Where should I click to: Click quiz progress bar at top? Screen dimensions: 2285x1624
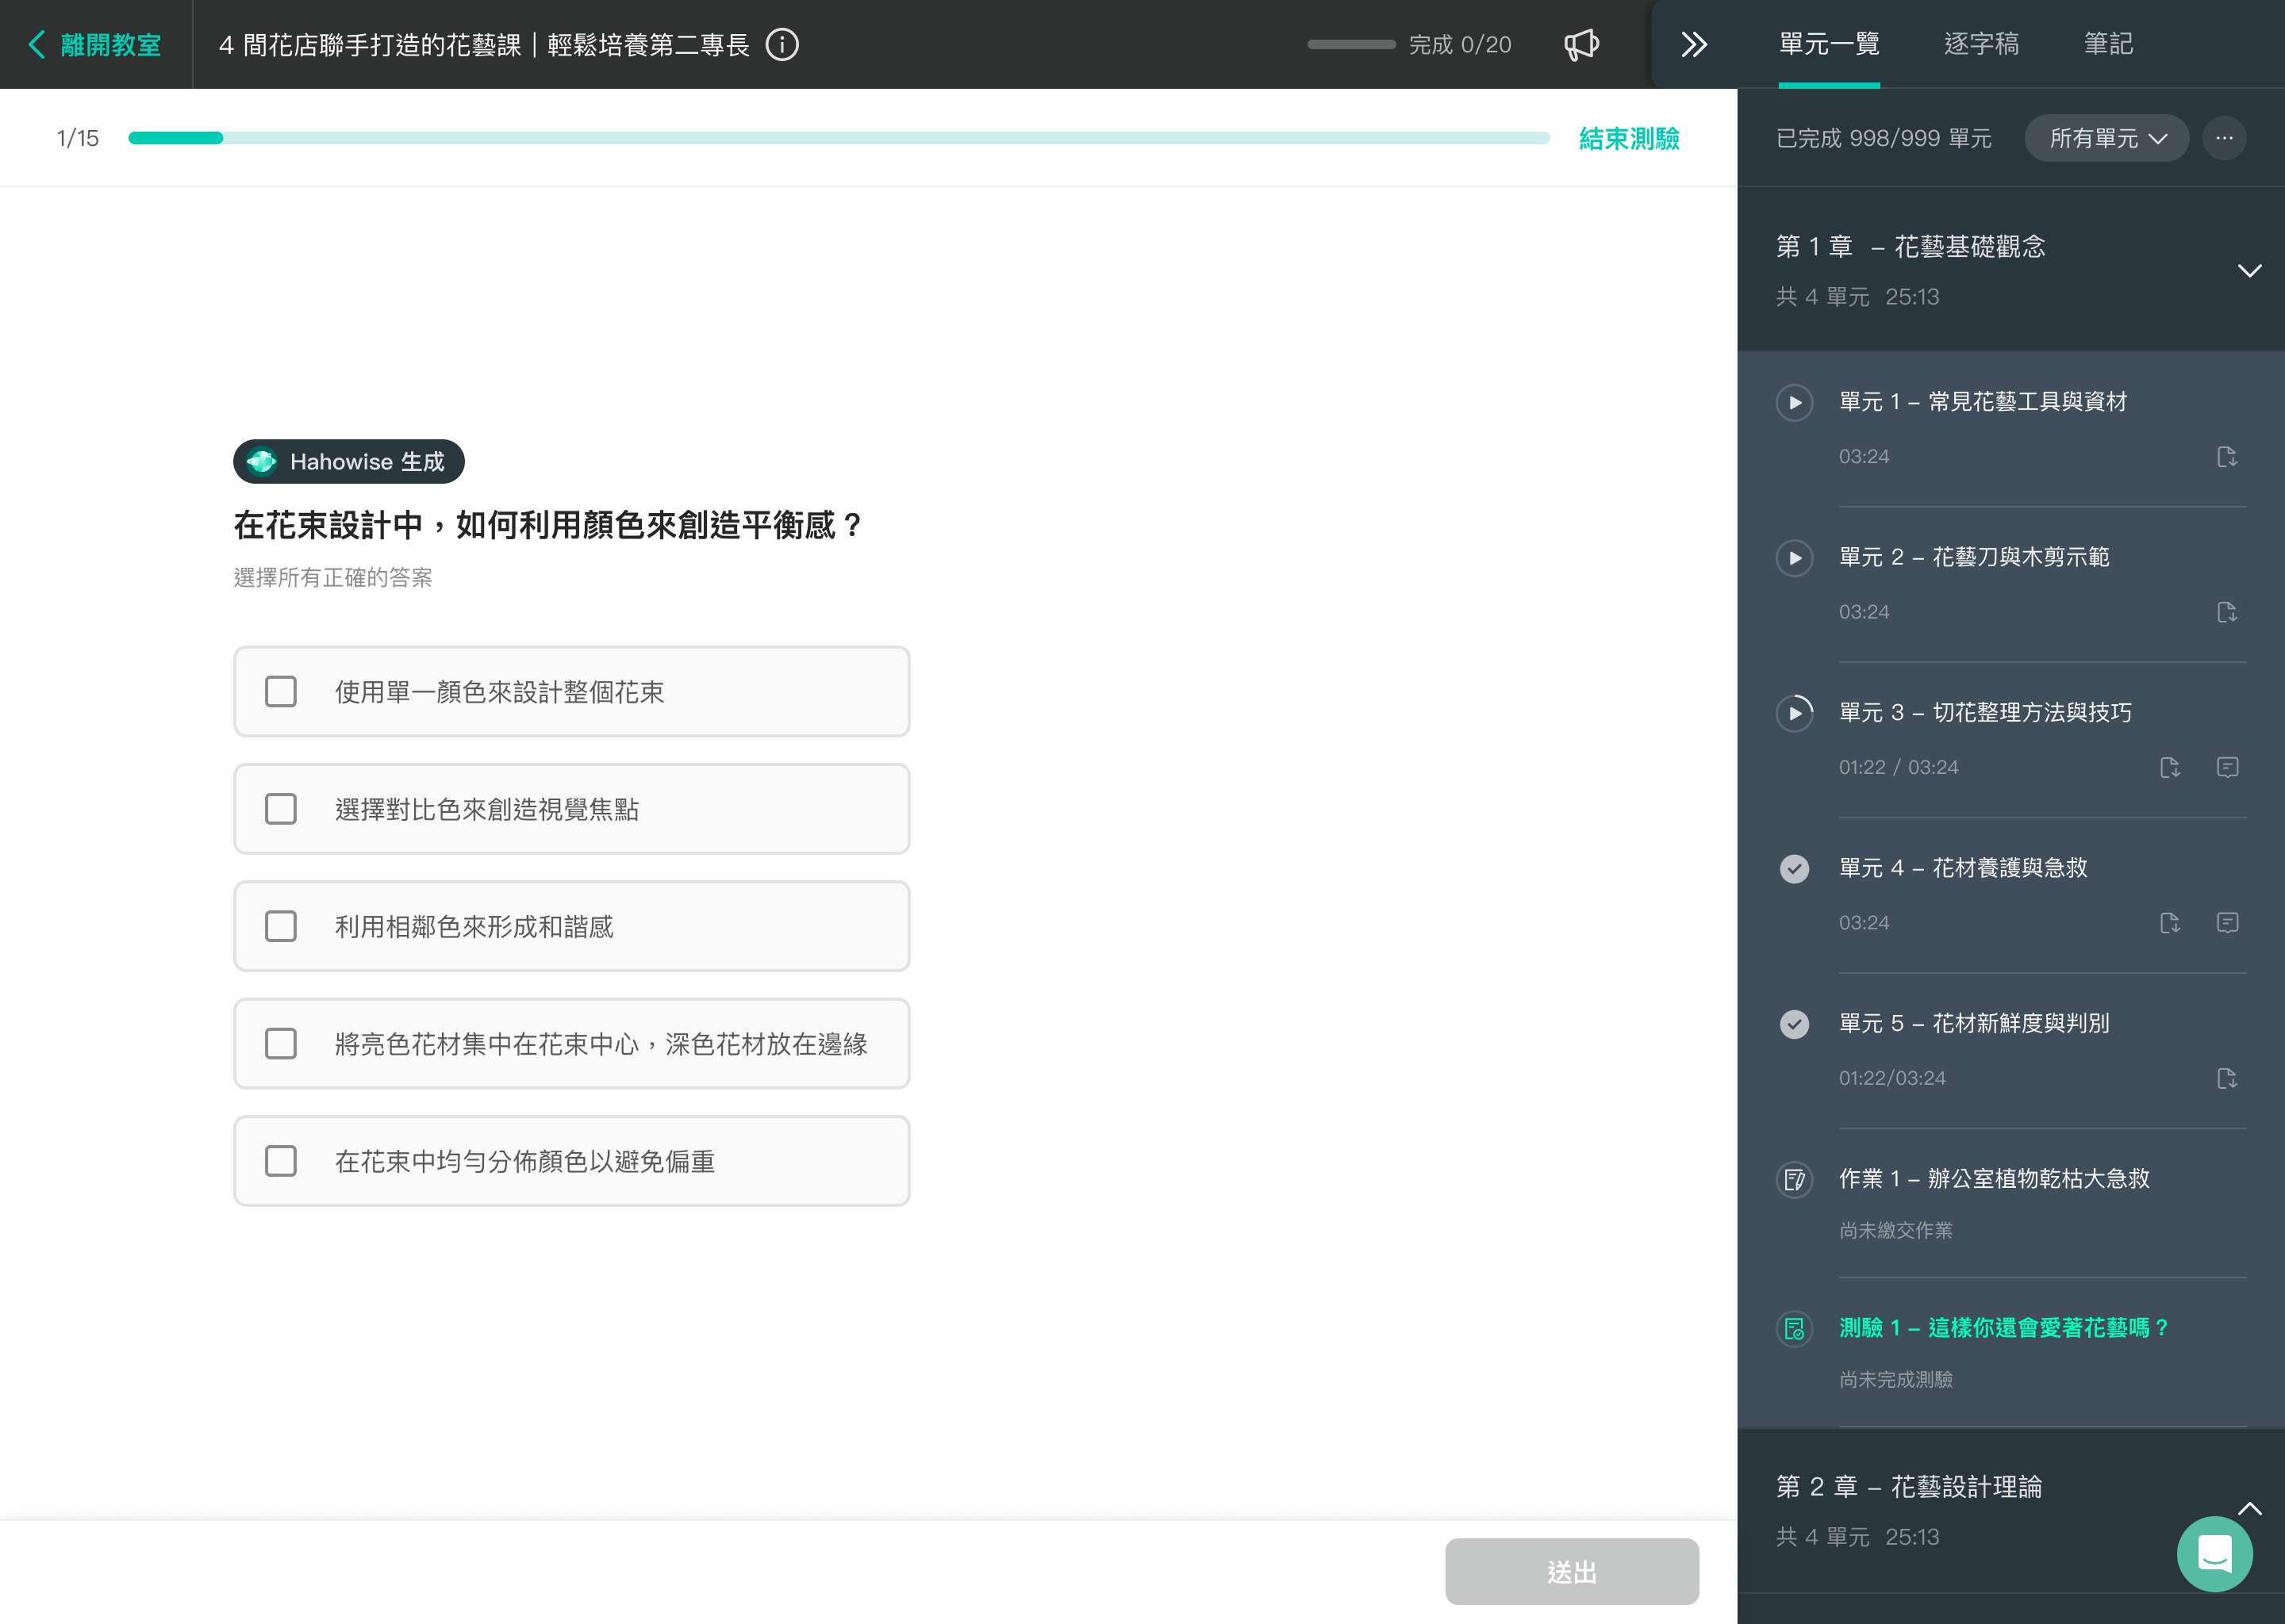coord(839,138)
